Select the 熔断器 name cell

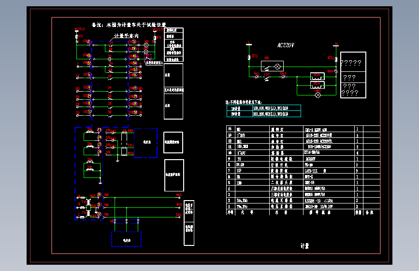[286, 153]
